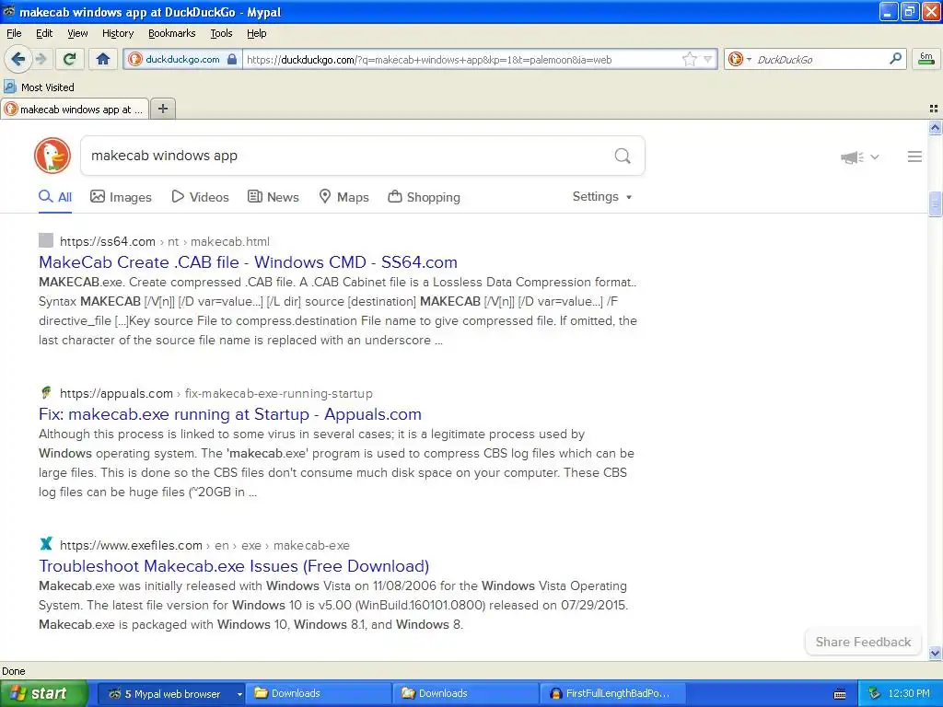
Task: Switch to FirstFullLengthBadPo taskbar item
Action: pos(612,694)
